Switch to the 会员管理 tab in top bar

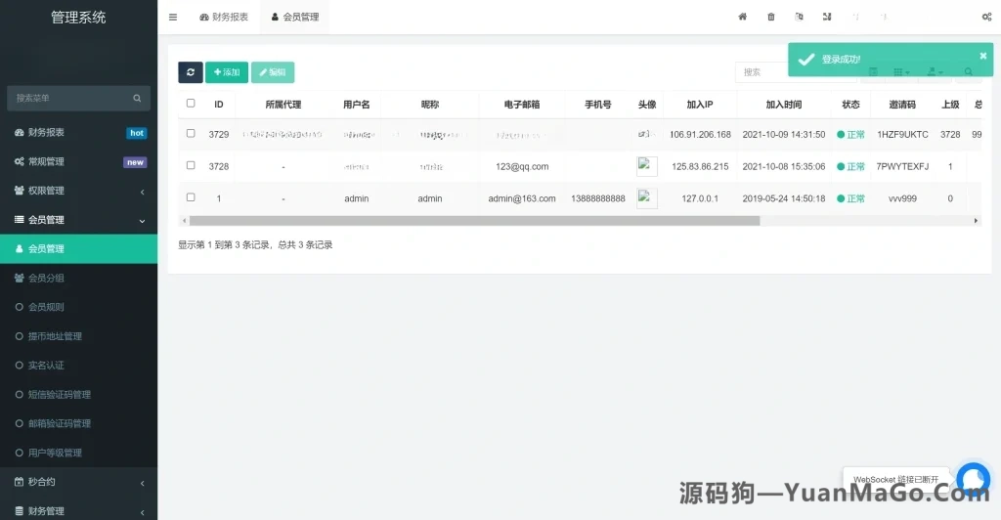point(295,18)
